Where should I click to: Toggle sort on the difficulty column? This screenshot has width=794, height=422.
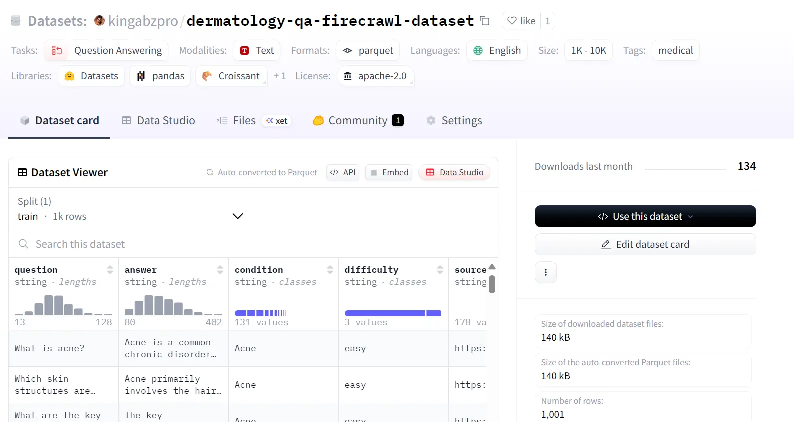click(x=440, y=270)
